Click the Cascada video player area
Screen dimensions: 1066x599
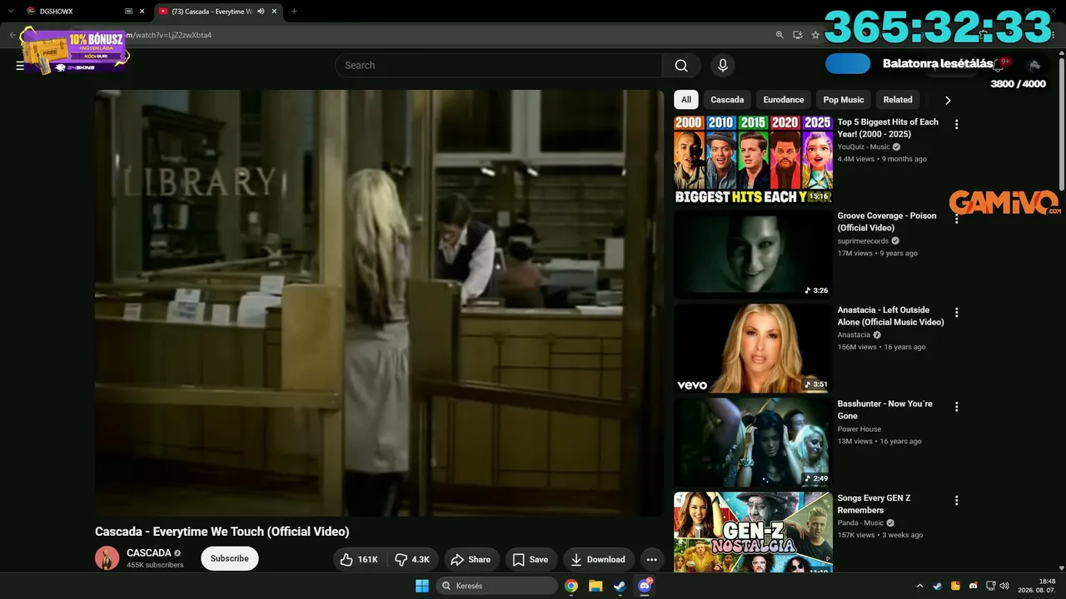(x=379, y=303)
